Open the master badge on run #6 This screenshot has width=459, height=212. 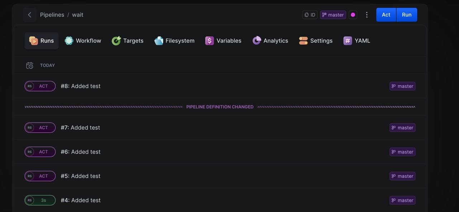(402, 152)
